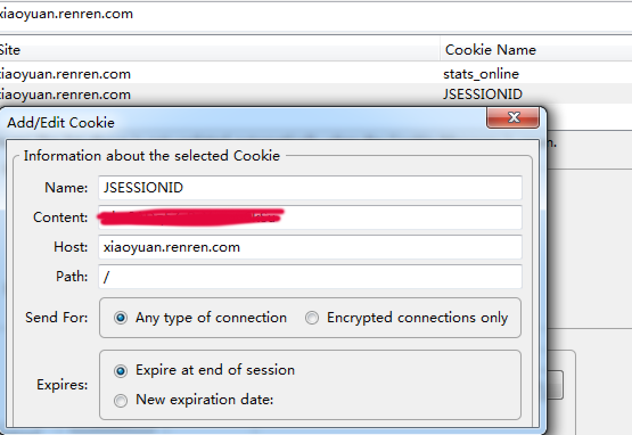Close the Add/Edit Cookie dialog
This screenshot has width=632, height=435.
pyautogui.click(x=512, y=118)
